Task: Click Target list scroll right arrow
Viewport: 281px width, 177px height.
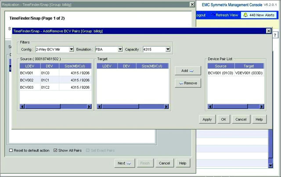Action: (166, 107)
